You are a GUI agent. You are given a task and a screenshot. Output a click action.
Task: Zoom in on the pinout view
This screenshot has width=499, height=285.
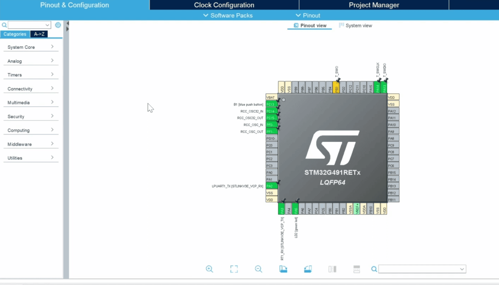click(x=210, y=268)
